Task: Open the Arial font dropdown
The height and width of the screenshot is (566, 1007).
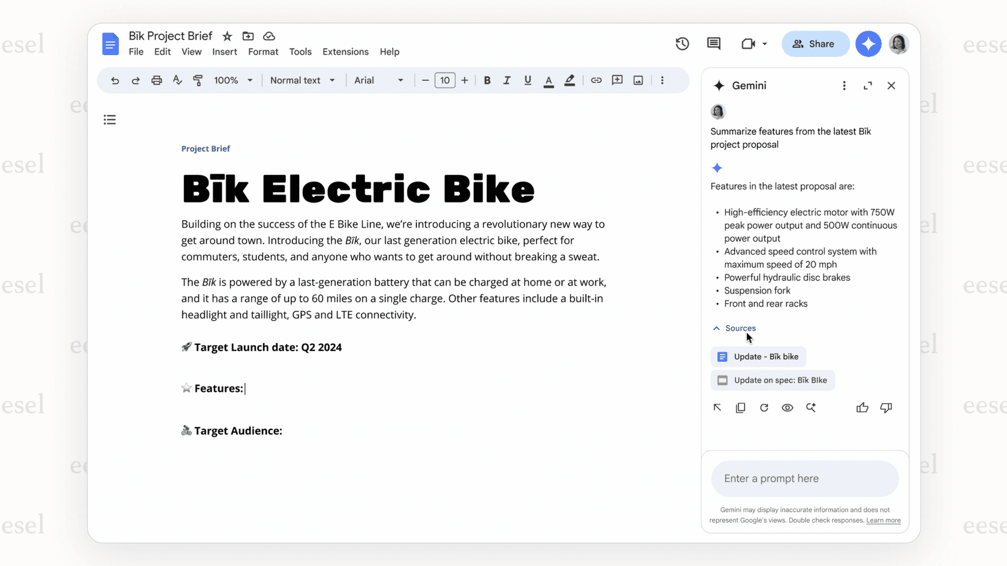Action: pos(379,80)
